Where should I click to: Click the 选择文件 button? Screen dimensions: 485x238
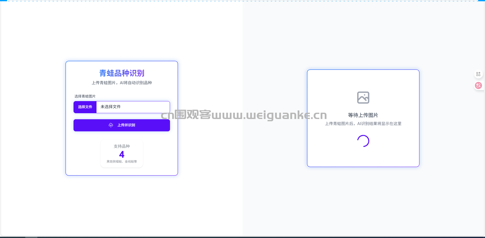(85, 107)
